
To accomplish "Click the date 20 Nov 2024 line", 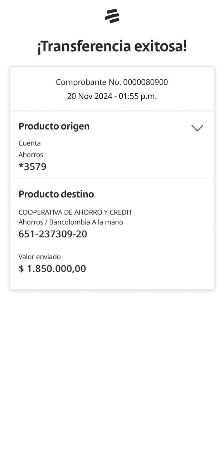I will coord(112,96).
